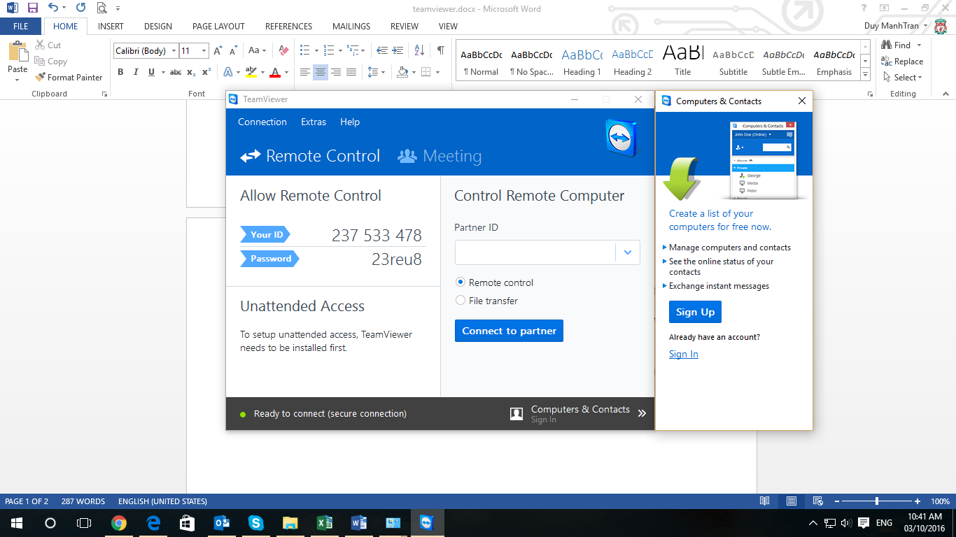Click the zoom slider handle in Word status bar
This screenshot has width=956, height=537.
[877, 501]
